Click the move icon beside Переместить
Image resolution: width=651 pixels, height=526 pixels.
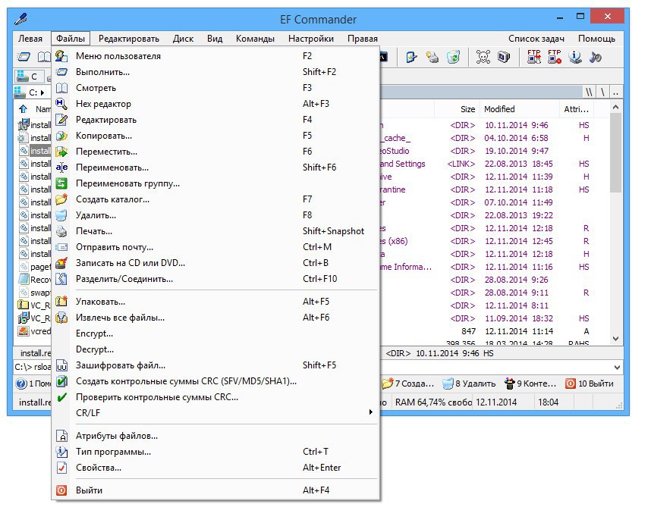coord(61,152)
